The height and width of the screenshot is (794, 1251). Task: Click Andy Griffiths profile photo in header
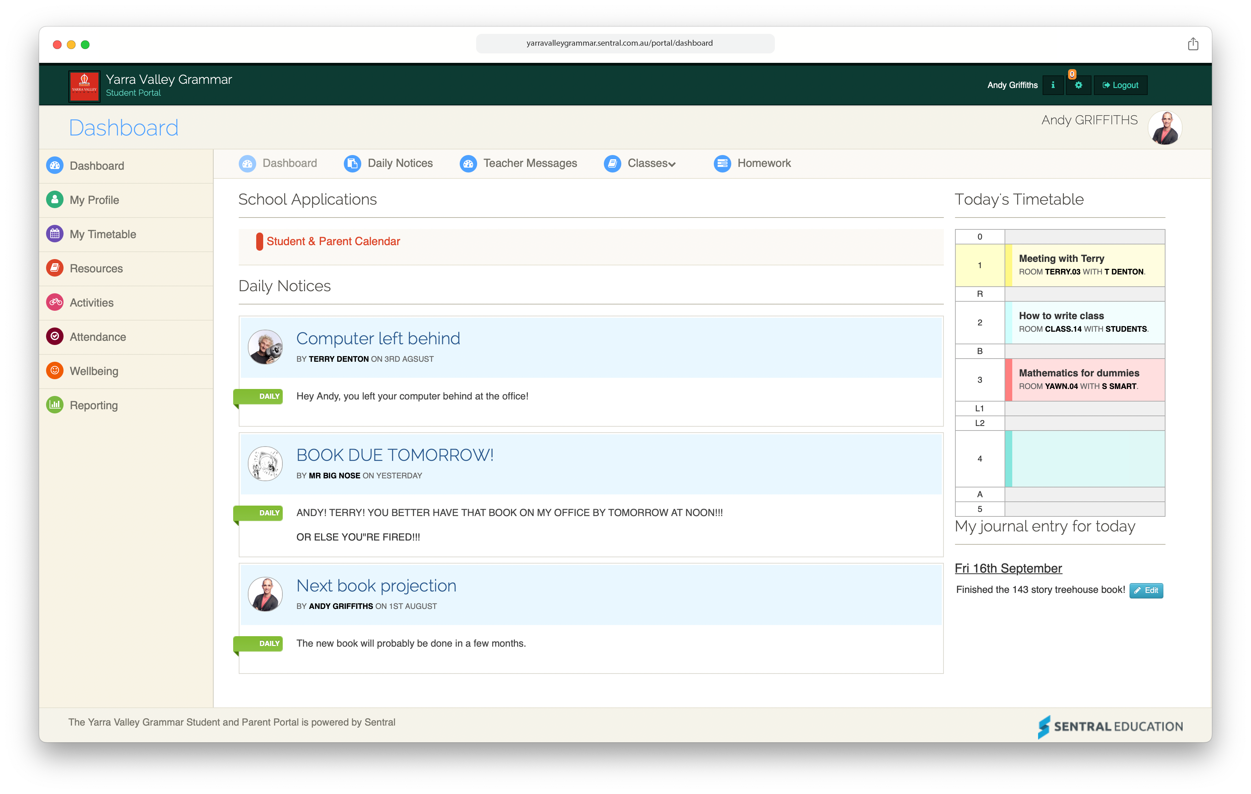coord(1165,128)
